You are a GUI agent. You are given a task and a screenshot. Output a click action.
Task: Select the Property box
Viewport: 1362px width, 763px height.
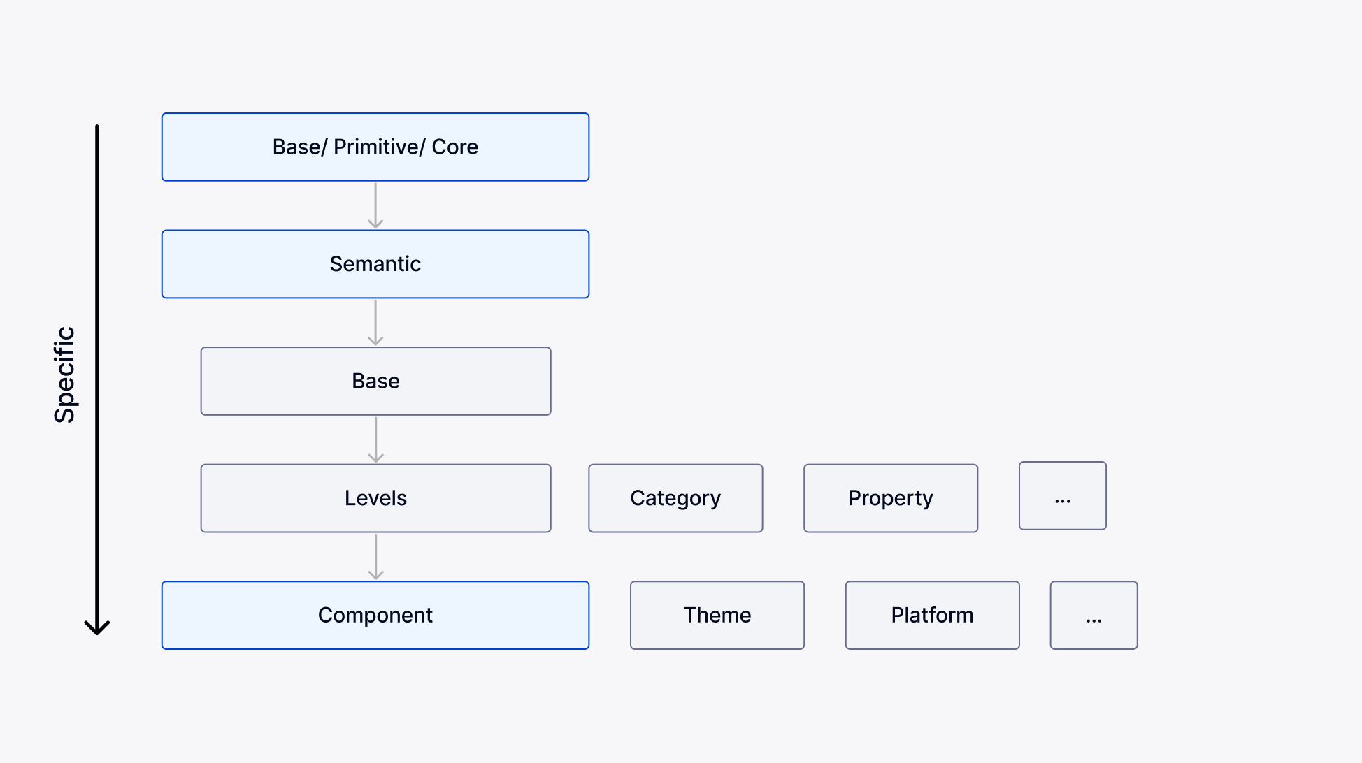click(x=890, y=498)
